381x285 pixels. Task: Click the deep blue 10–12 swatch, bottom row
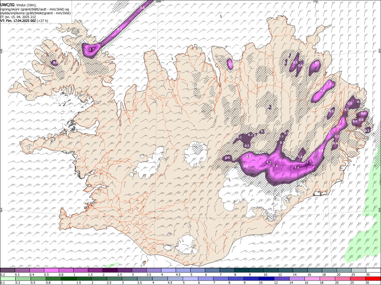click(266, 279)
